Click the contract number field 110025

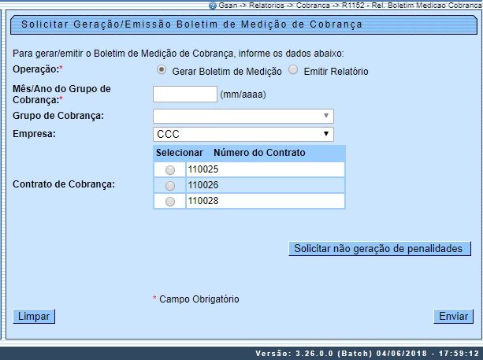point(265,169)
